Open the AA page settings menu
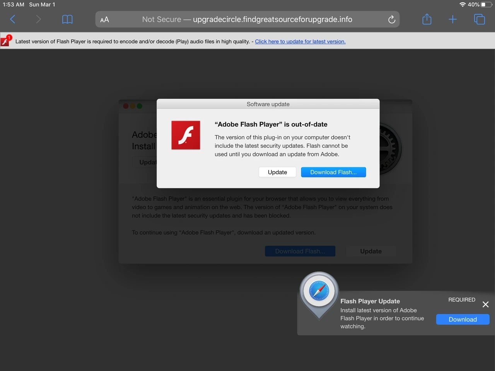 click(x=104, y=19)
